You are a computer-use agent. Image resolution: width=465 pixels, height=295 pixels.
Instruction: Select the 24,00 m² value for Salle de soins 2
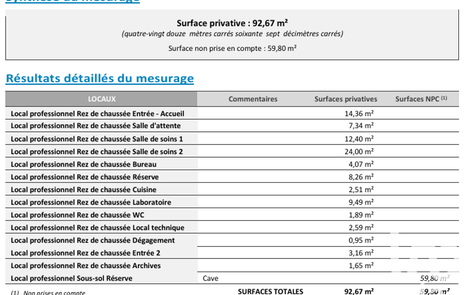[x=359, y=152]
